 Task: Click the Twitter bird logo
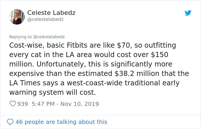pyautogui.click(x=188, y=13)
